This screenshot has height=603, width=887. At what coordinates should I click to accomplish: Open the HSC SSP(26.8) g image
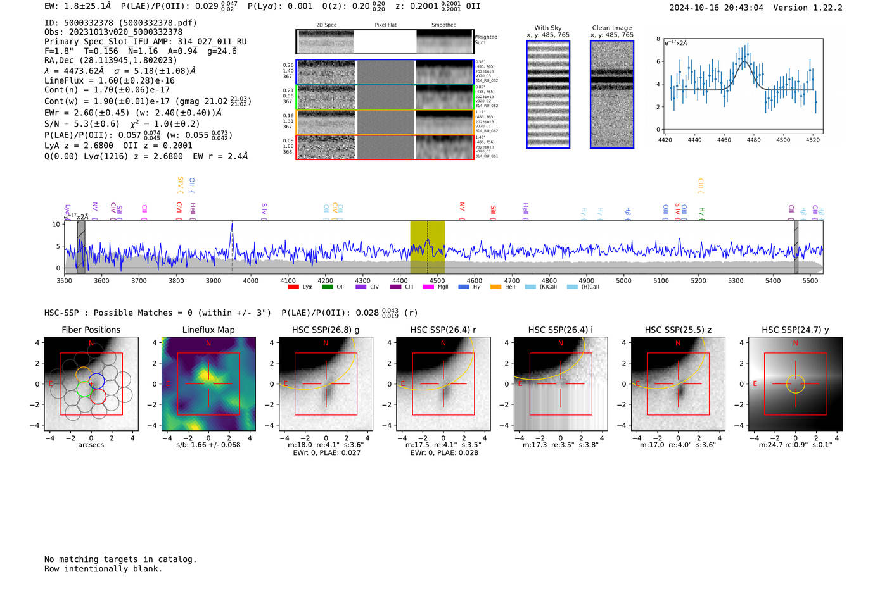pyautogui.click(x=326, y=384)
